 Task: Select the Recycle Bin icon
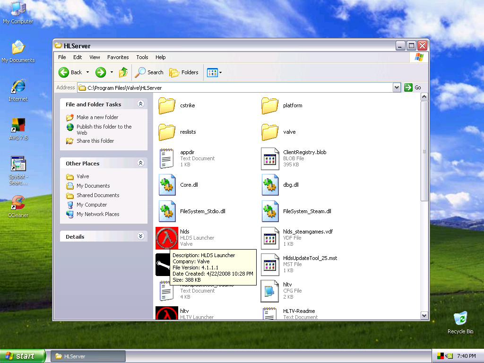(460, 323)
